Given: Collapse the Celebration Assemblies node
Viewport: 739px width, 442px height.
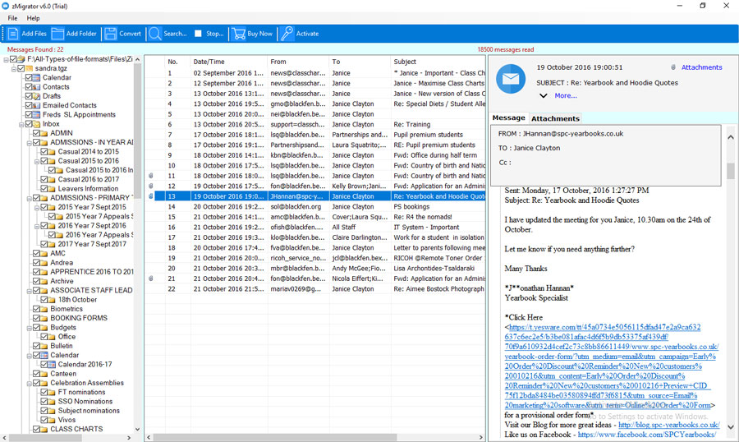Looking at the screenshot, I should pos(30,384).
